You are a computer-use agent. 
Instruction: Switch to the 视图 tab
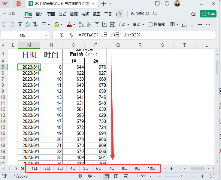pos(97,14)
